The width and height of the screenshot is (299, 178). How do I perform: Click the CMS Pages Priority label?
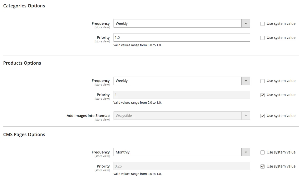[103, 166]
